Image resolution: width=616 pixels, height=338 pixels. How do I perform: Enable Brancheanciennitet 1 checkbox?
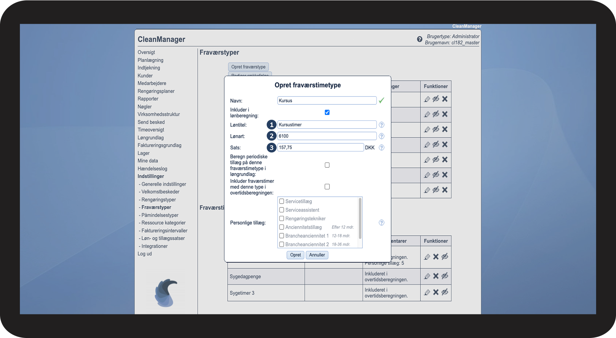point(282,236)
